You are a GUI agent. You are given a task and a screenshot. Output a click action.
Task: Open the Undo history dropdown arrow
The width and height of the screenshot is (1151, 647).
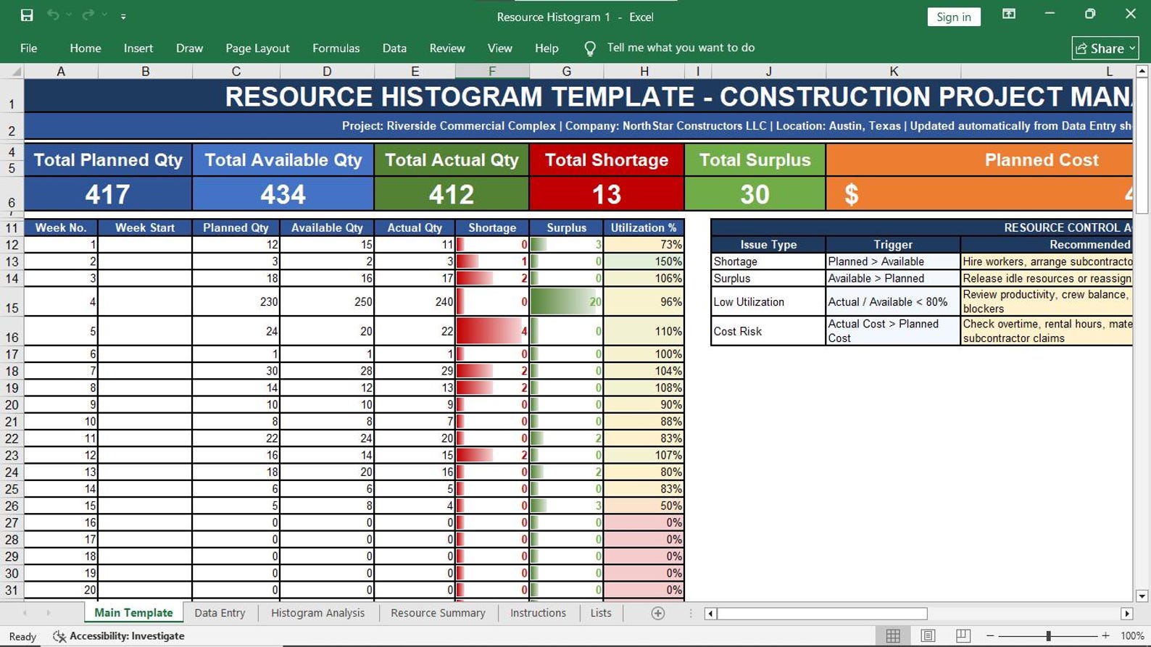tap(70, 15)
